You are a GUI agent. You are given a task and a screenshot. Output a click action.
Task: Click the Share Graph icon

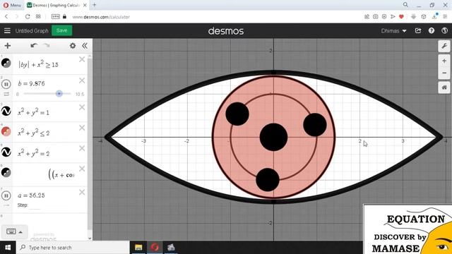(x=418, y=30)
